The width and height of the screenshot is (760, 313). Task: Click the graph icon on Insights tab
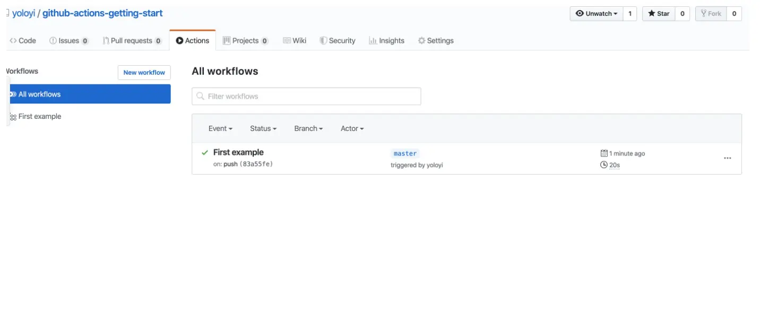click(x=373, y=40)
